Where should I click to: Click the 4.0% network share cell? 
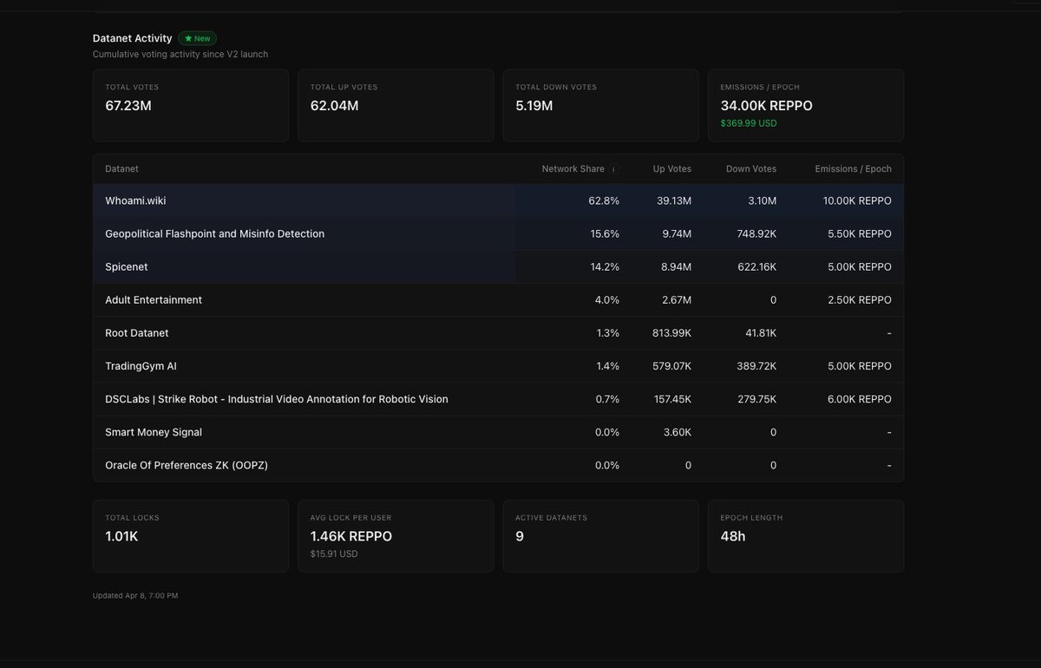point(607,299)
